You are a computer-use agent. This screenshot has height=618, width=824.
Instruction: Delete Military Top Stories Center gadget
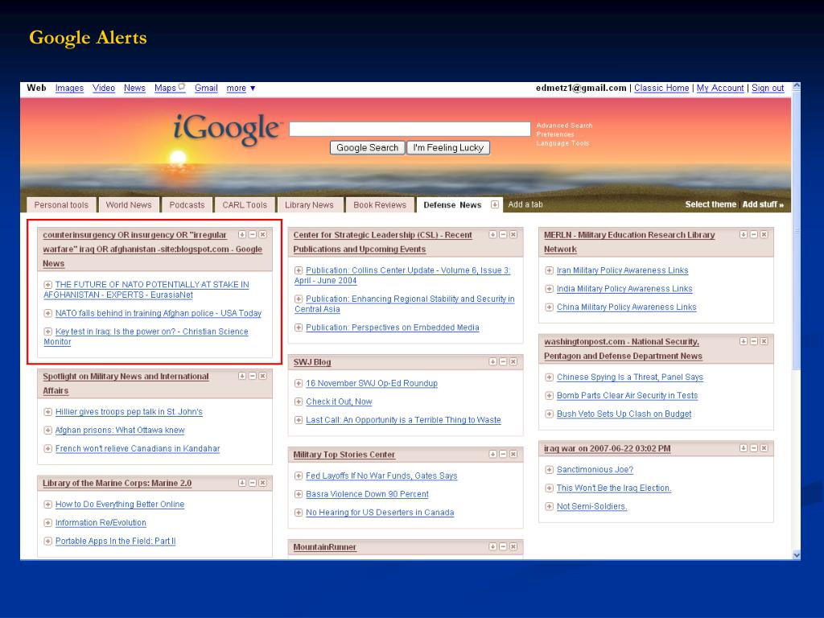click(513, 454)
